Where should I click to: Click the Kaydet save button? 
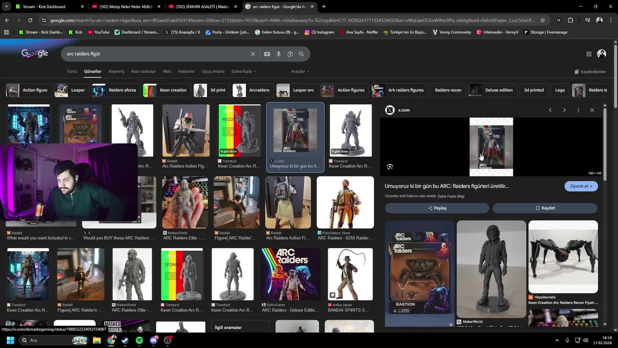click(545, 208)
